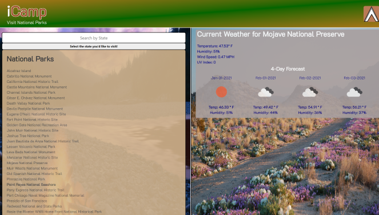Image resolution: width=379 pixels, height=215 pixels.
Task: Click the 'Feb-01-2021' forecast date
Action: tap(266, 78)
